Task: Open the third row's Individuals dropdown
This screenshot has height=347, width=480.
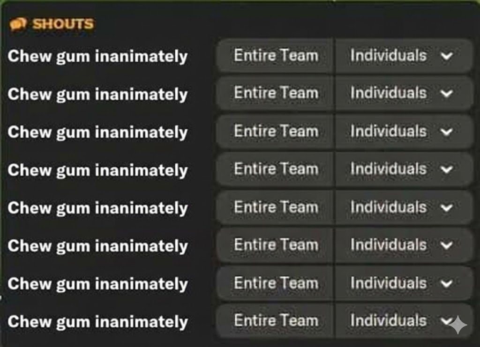Action: (402, 131)
